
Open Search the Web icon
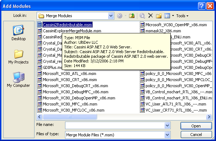click(x=142, y=16)
